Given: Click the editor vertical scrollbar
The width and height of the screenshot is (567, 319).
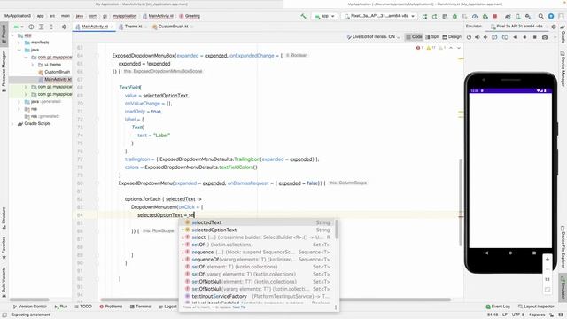Looking at the screenshot, I should click(461, 203).
